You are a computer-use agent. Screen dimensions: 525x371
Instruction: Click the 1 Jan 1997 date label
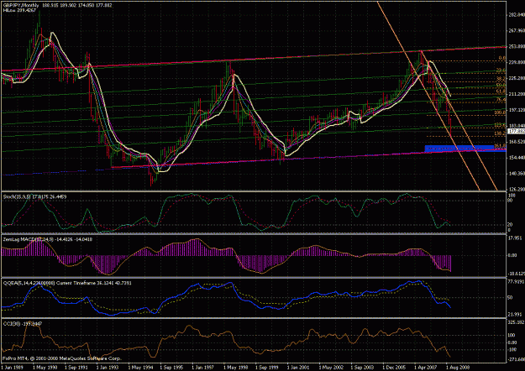pyautogui.click(x=203, y=367)
